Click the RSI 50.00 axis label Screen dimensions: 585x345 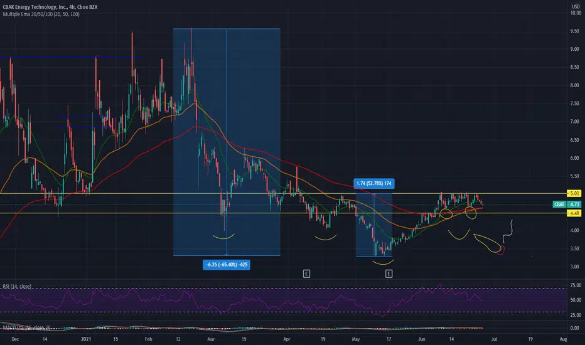point(576,299)
